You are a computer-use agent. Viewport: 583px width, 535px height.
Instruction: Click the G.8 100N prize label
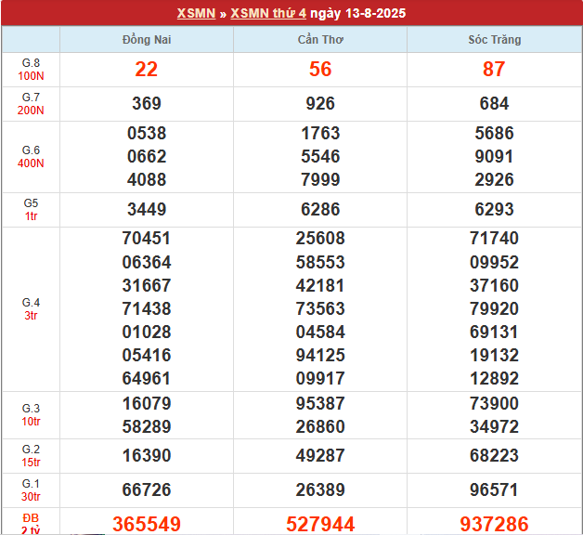pos(31,70)
